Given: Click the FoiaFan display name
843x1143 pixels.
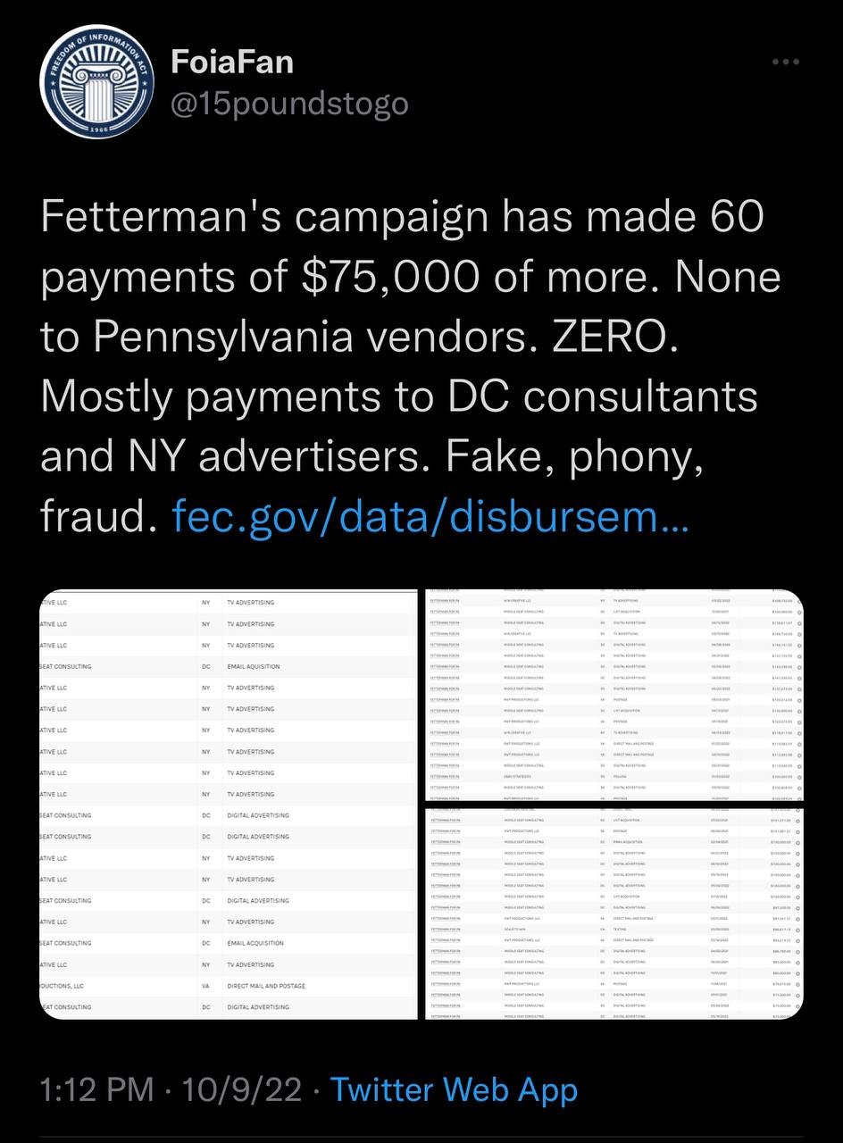Looking at the screenshot, I should (x=231, y=63).
